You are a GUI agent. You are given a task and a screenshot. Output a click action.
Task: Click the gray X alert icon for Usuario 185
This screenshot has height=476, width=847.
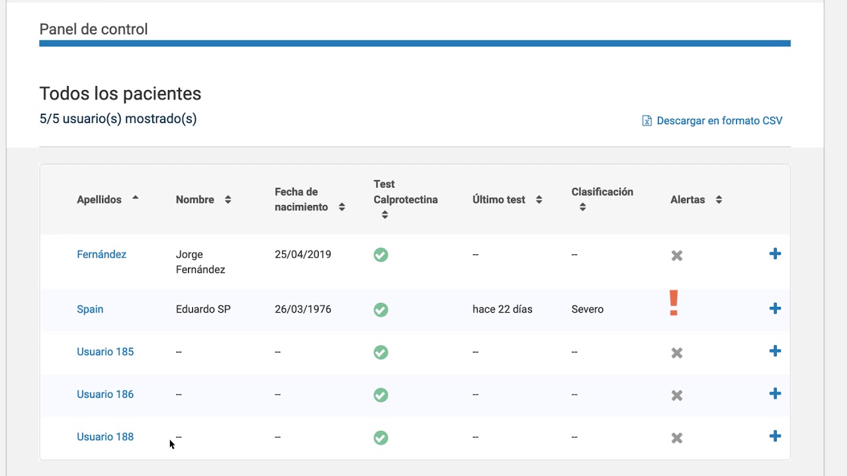677,353
